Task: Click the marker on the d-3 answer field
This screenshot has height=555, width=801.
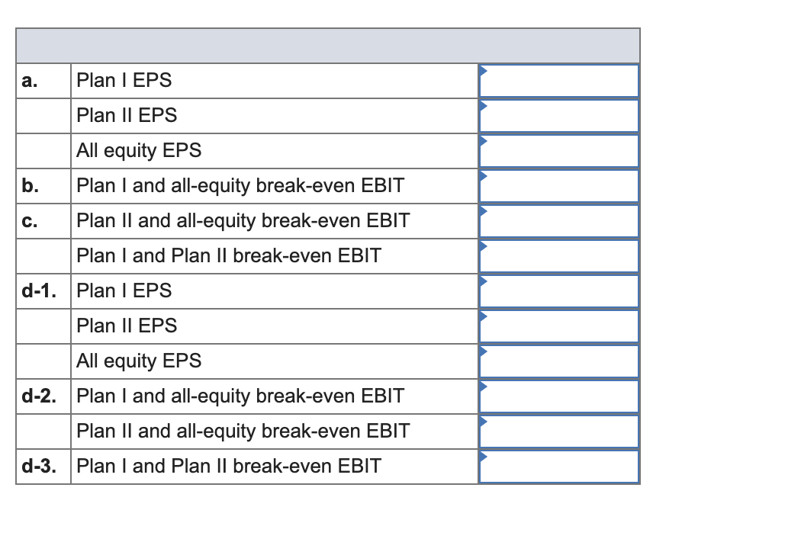Action: coord(482,456)
